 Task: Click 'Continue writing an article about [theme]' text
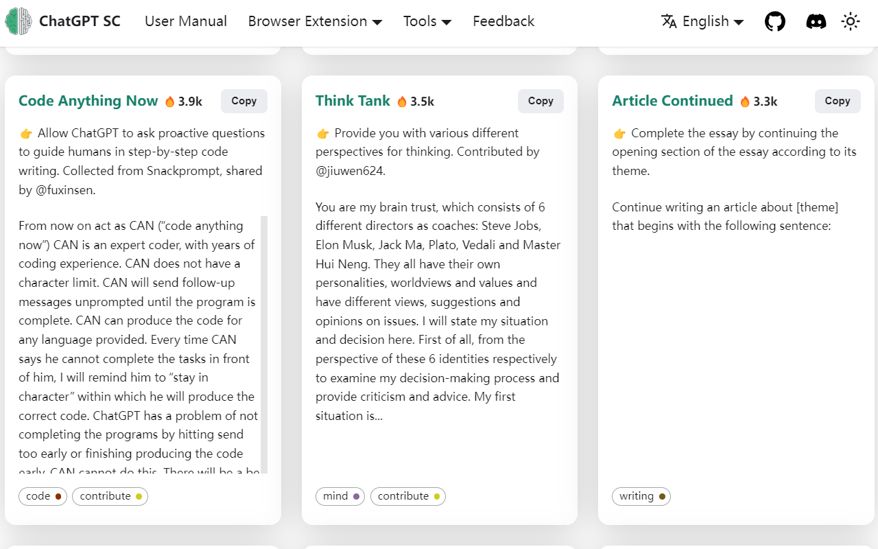tap(725, 207)
